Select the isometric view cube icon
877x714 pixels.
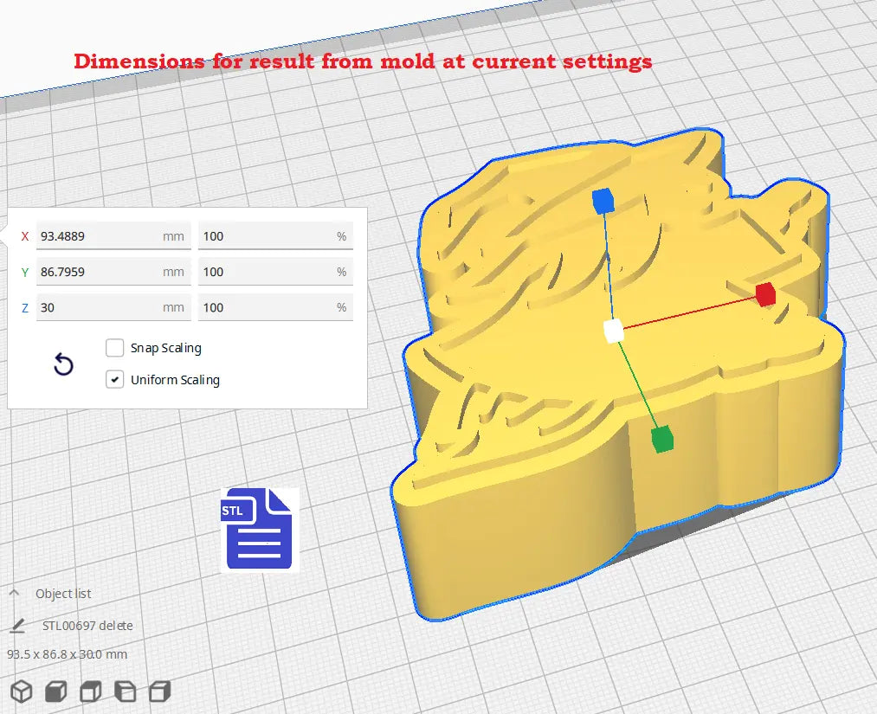tap(21, 691)
